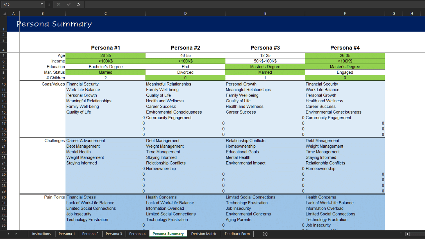Viewport: 425px width, 239px height.
Task: Switch to the Persona 4 sheet tab
Action: point(137,234)
